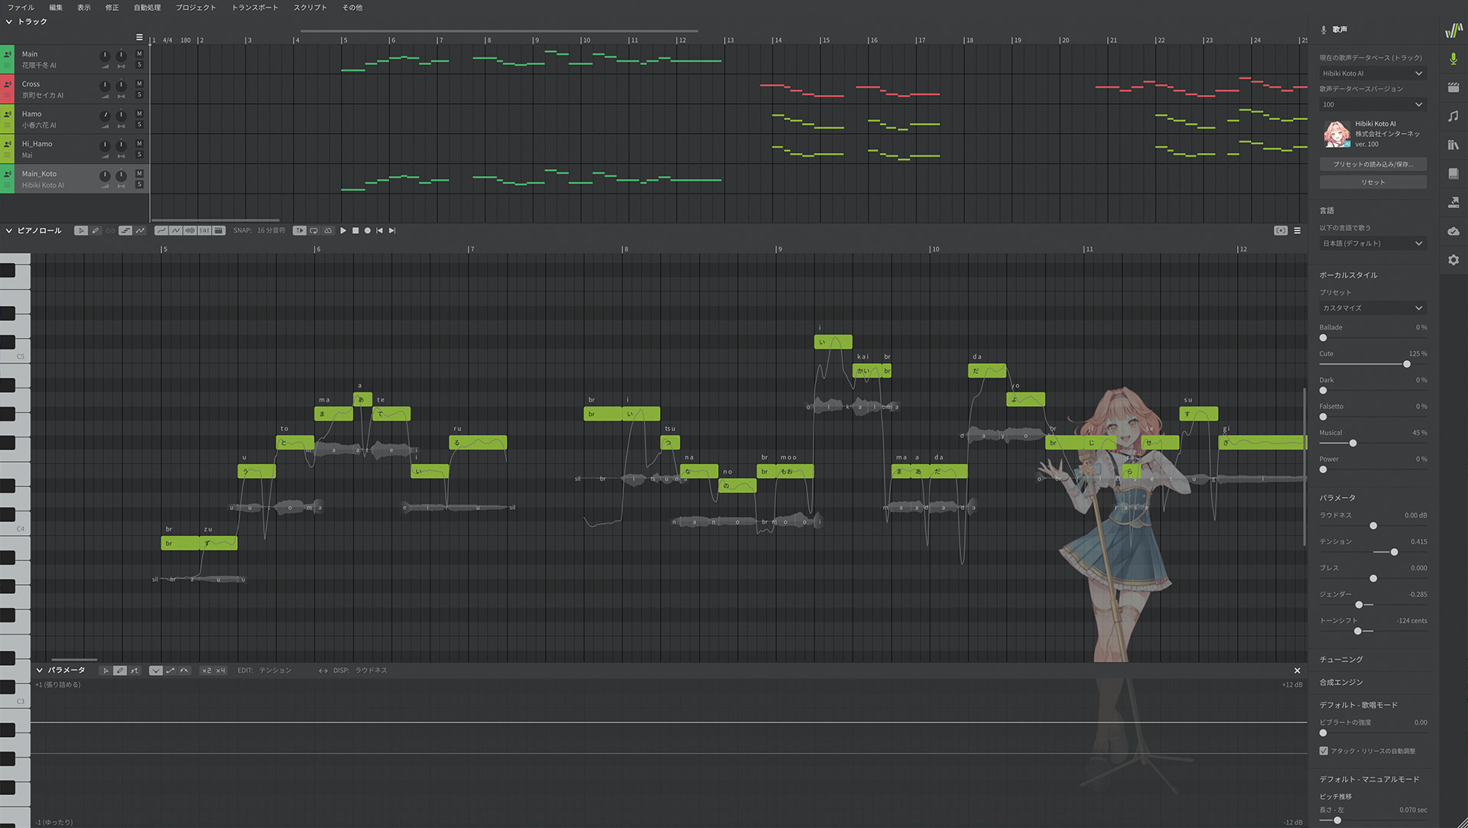Mute the Cross track
Viewport: 1468px width, 828px height.
pyautogui.click(x=139, y=84)
